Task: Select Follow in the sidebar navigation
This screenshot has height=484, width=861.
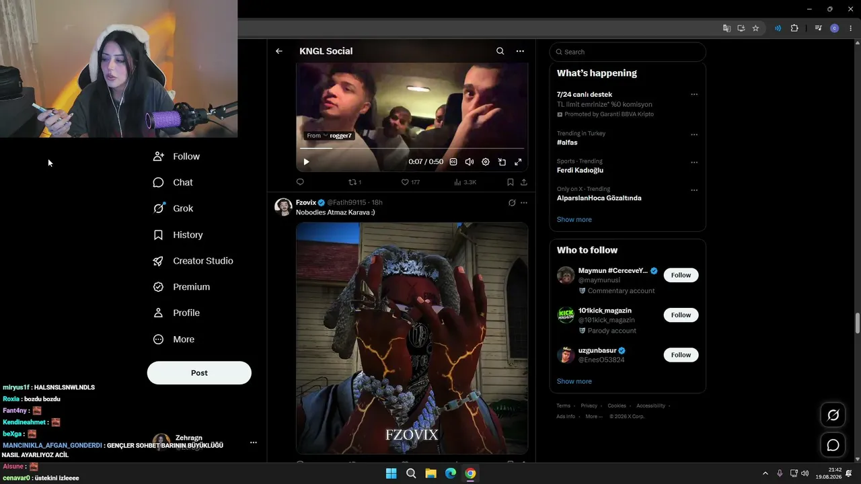Action: click(x=177, y=157)
